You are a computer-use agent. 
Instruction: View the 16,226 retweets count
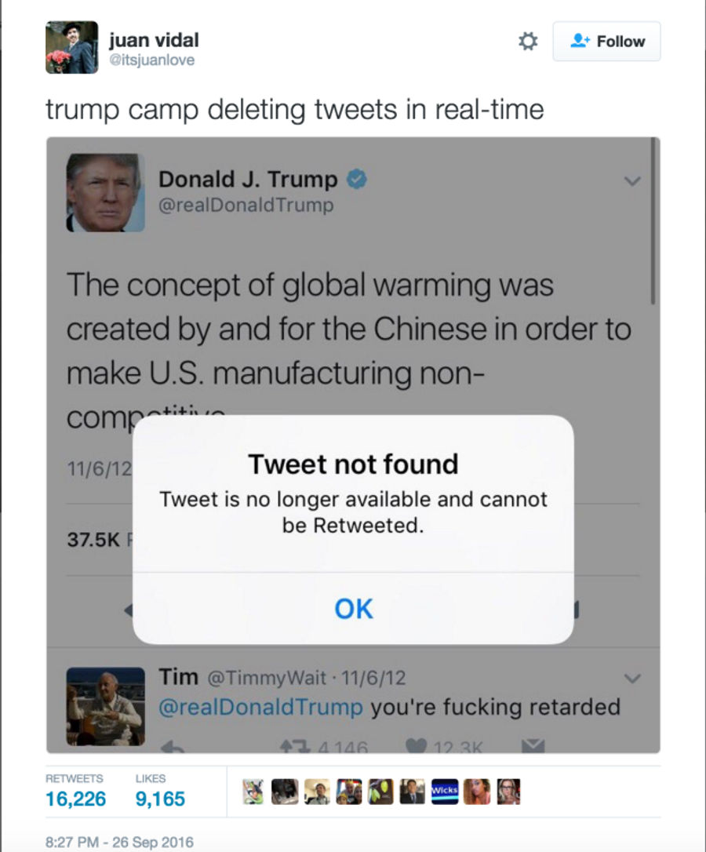[75, 799]
